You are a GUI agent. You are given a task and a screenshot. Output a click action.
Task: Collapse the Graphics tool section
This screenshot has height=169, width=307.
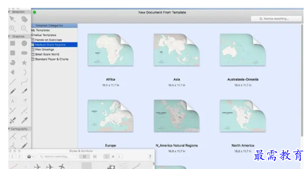[9, 36]
